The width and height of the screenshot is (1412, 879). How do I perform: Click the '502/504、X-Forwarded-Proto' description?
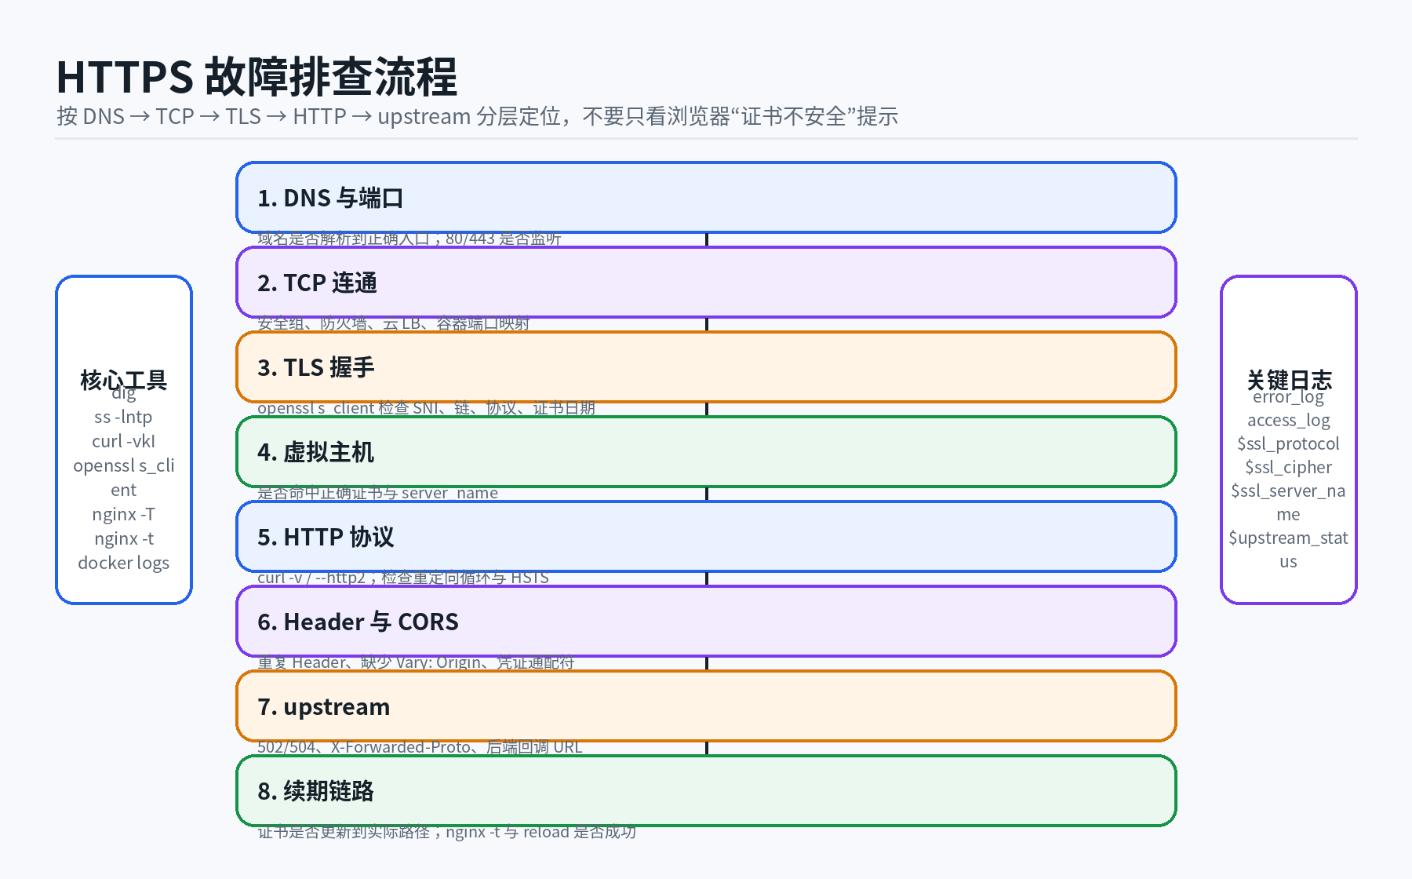(x=420, y=747)
